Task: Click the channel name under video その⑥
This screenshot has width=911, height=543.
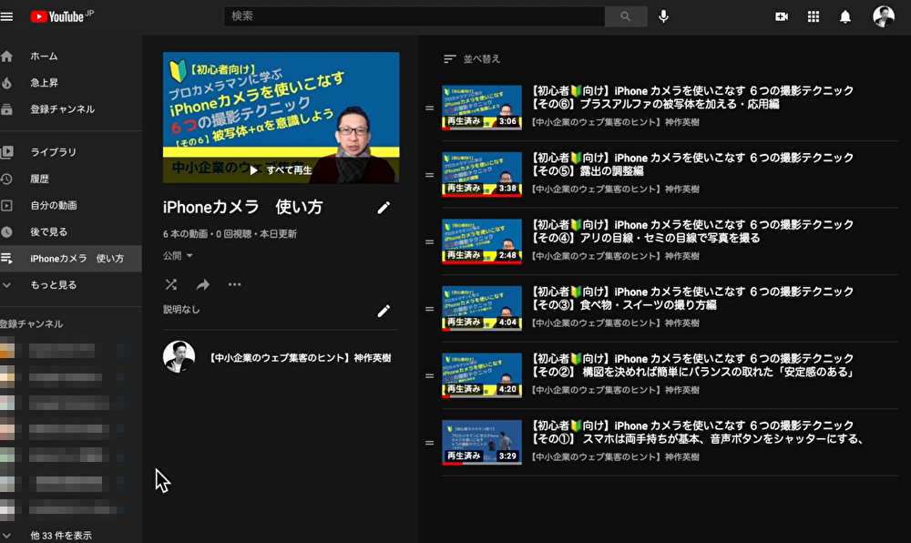Action: (615, 122)
